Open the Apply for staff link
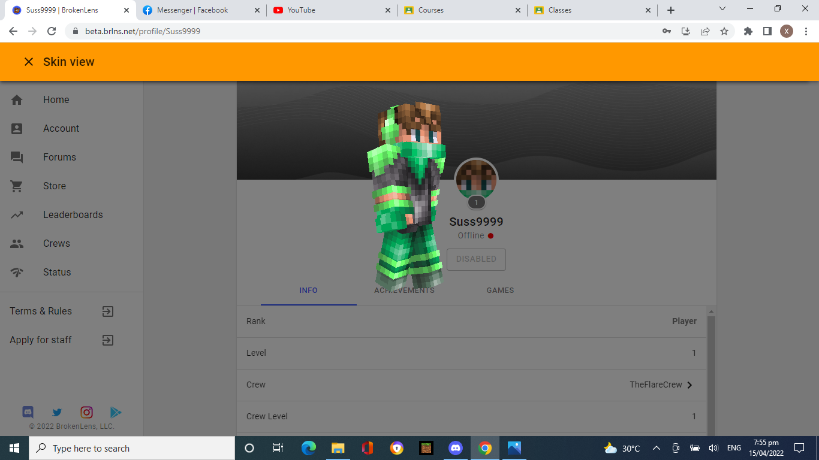819x460 pixels. coord(41,340)
